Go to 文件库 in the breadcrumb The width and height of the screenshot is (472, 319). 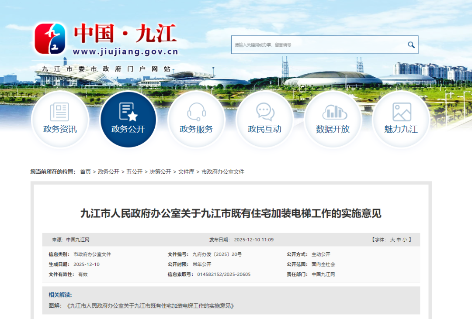(x=186, y=172)
